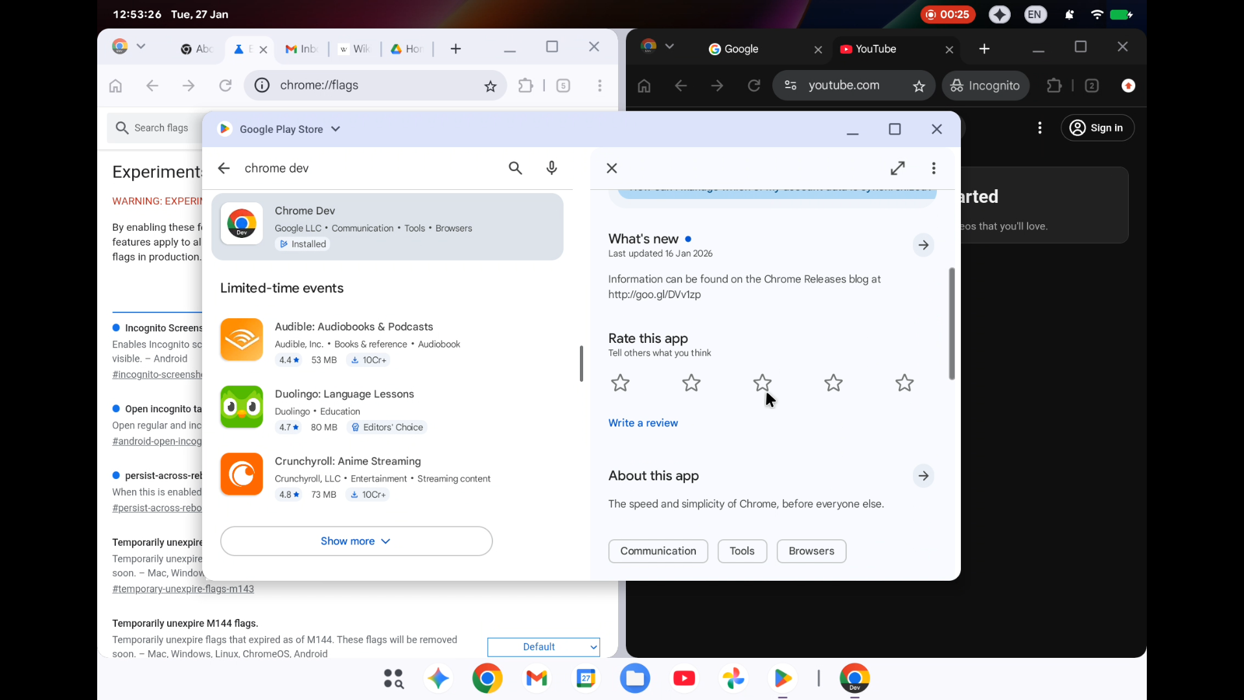This screenshot has width=1244, height=700.
Task: Click the voice search microphone icon
Action: [x=551, y=169]
